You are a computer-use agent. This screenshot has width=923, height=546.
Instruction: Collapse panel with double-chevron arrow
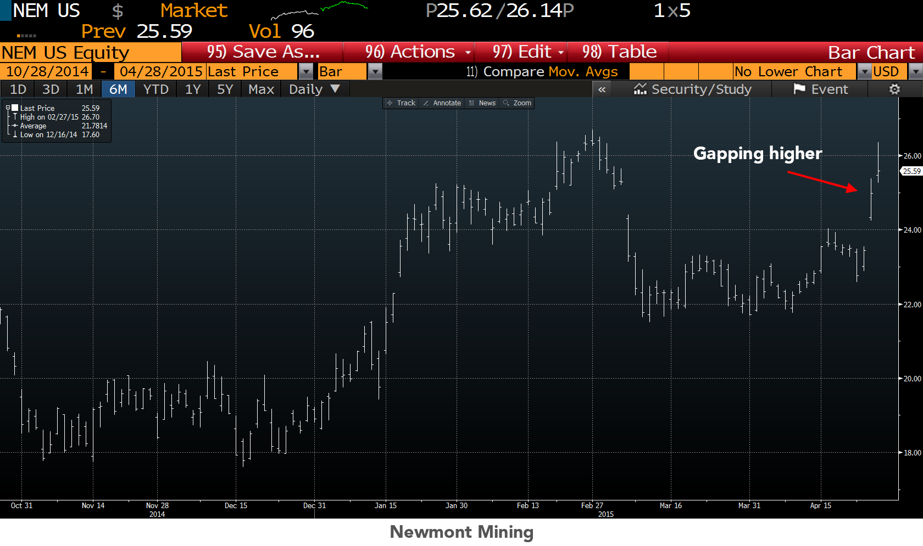(602, 89)
